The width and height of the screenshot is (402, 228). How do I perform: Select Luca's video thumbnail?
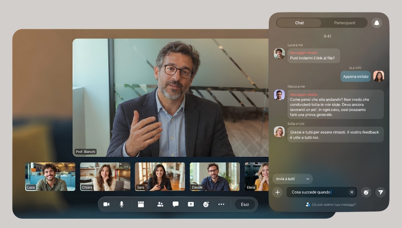[50, 177]
